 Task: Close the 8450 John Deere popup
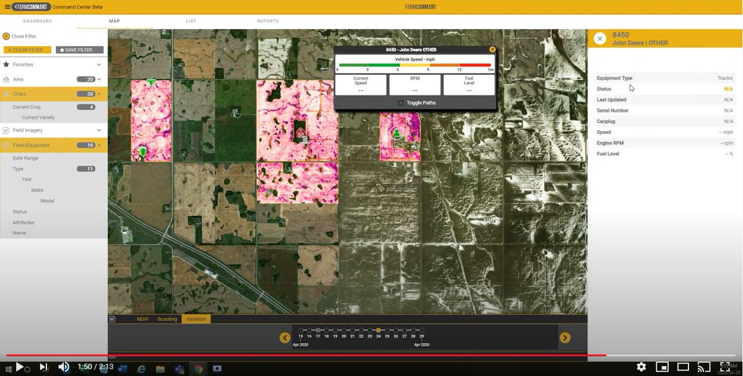tap(492, 49)
